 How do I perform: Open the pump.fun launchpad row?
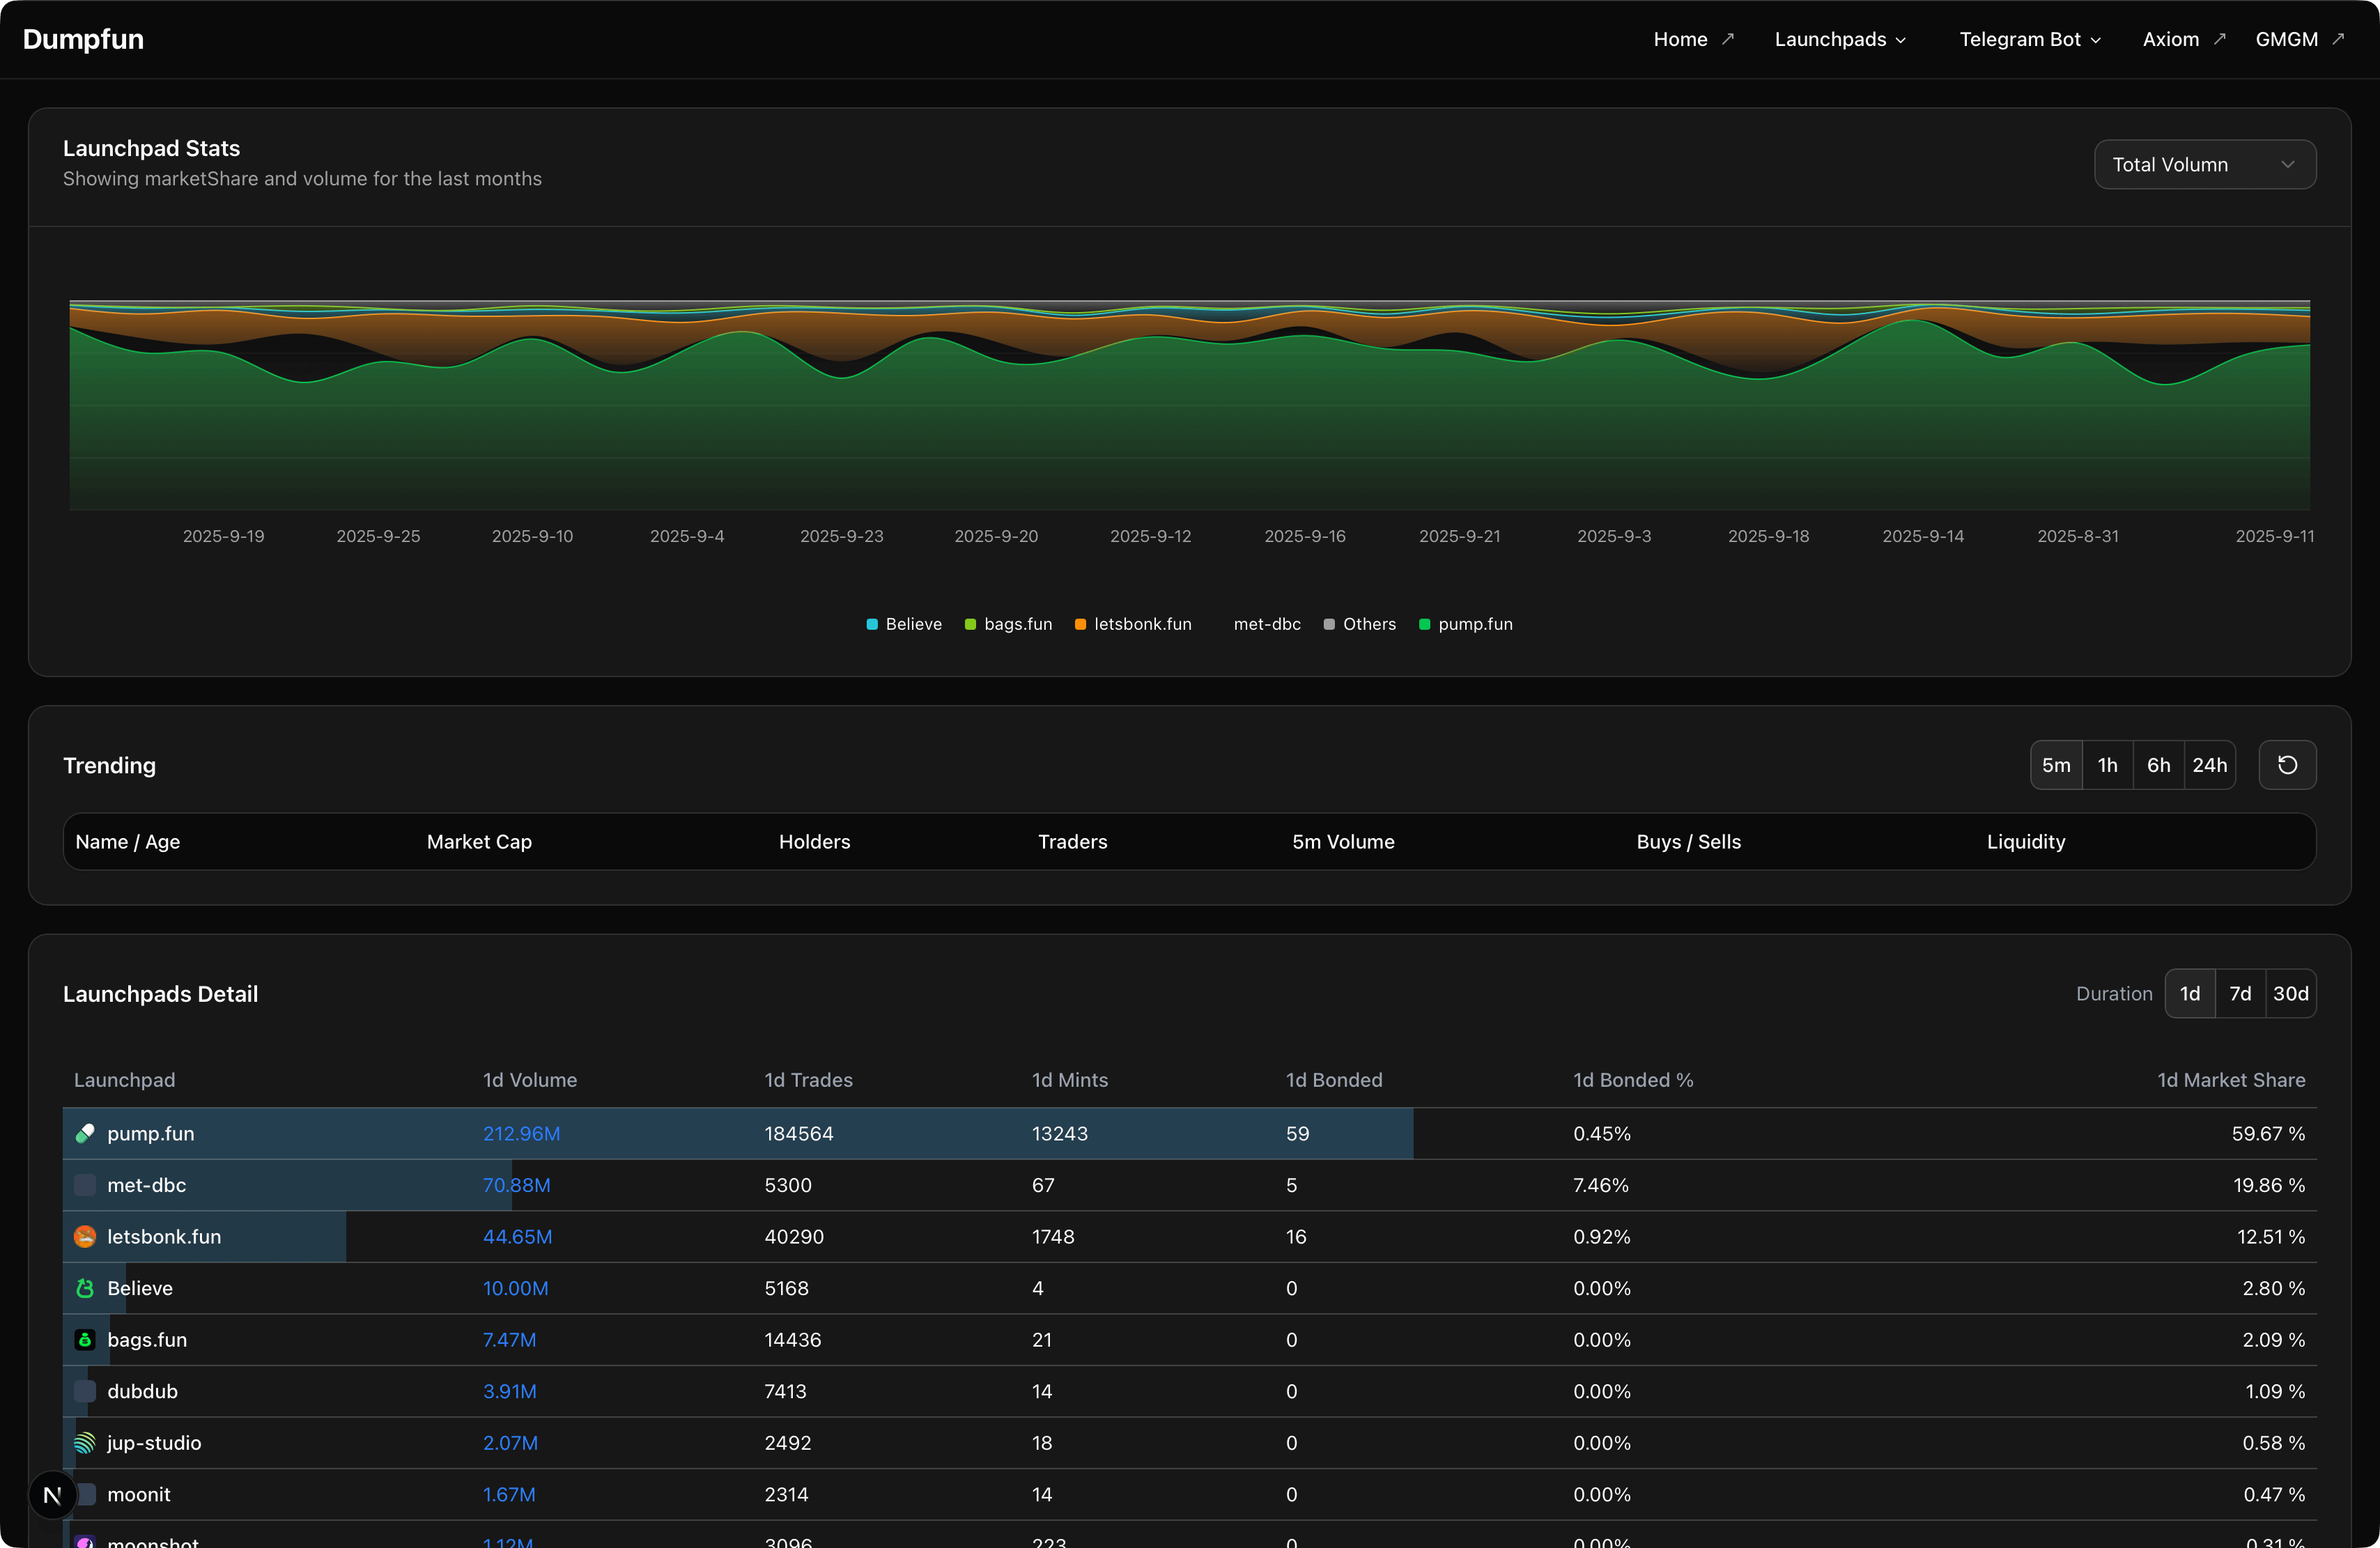tap(1189, 1133)
